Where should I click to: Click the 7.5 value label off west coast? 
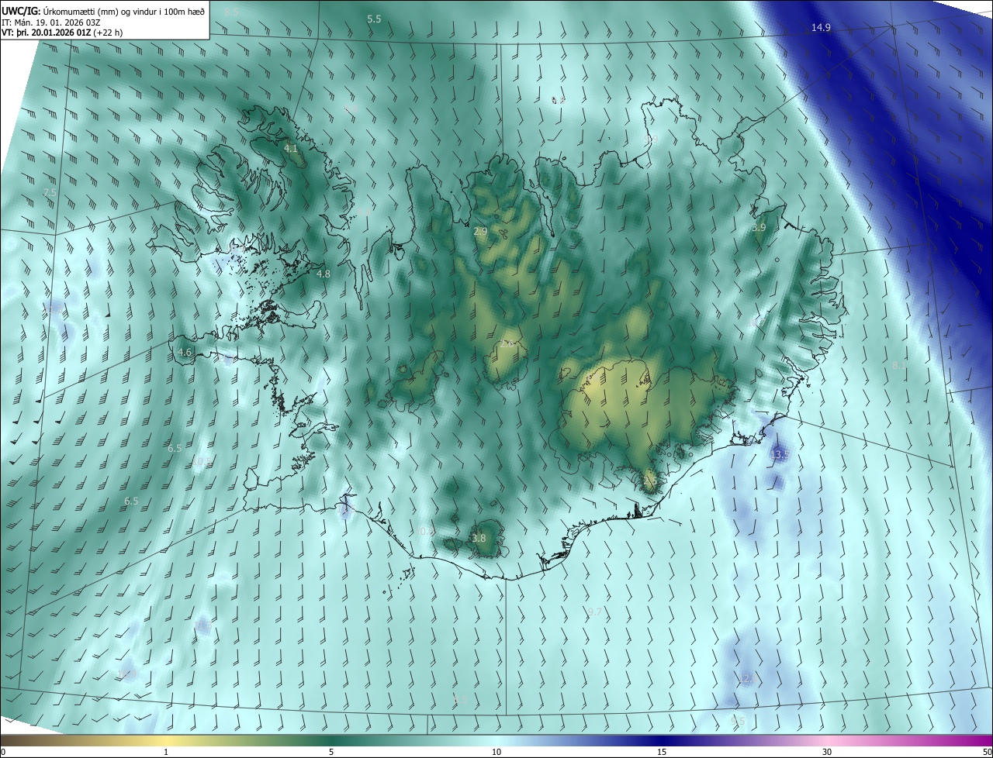50,192
